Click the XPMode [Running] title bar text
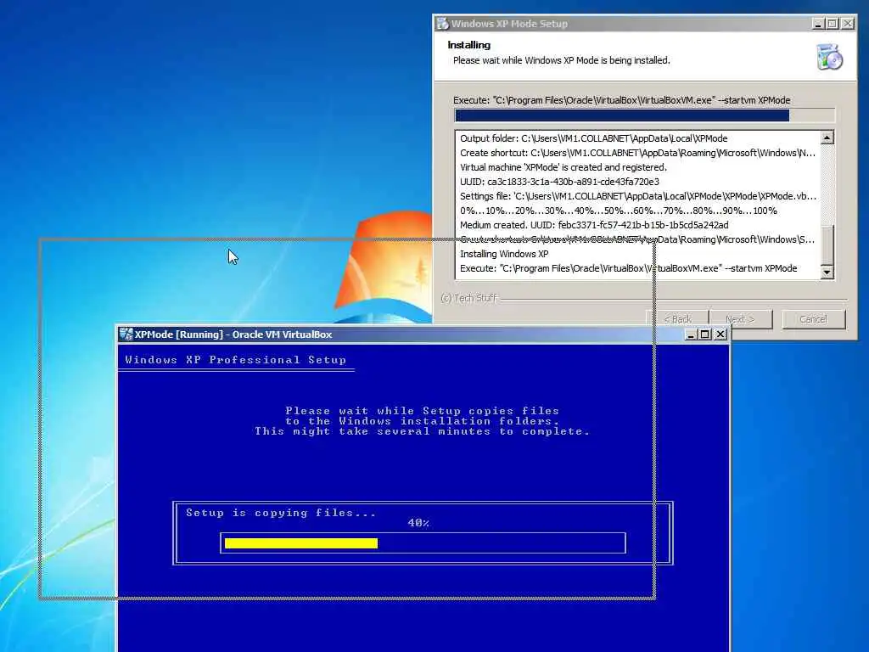Image resolution: width=869 pixels, height=652 pixels. pos(233,334)
